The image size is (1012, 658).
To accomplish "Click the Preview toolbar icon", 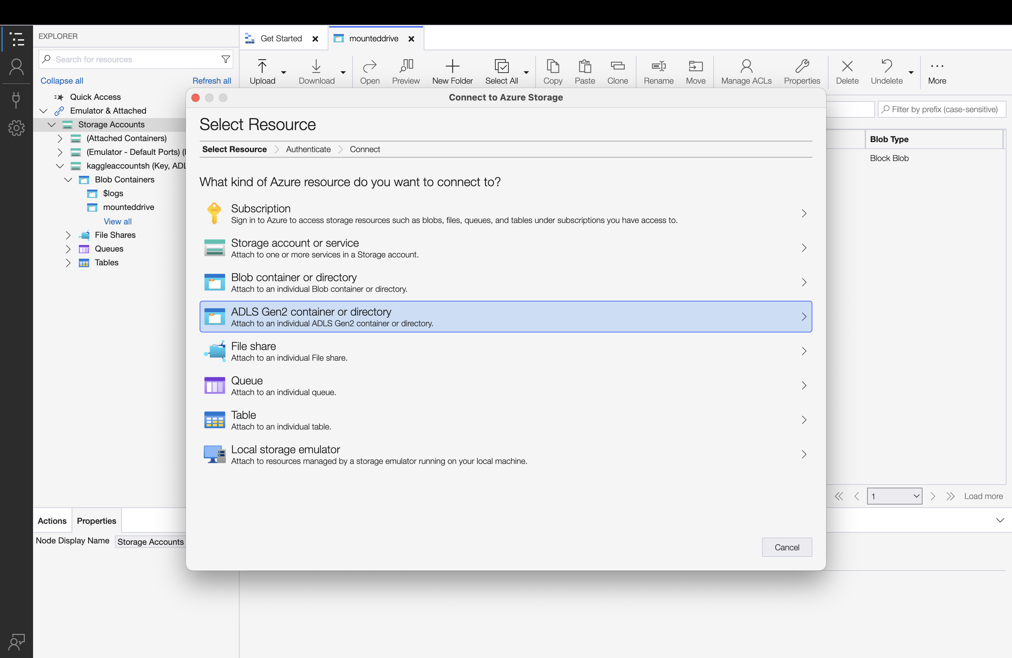I will pyautogui.click(x=405, y=72).
